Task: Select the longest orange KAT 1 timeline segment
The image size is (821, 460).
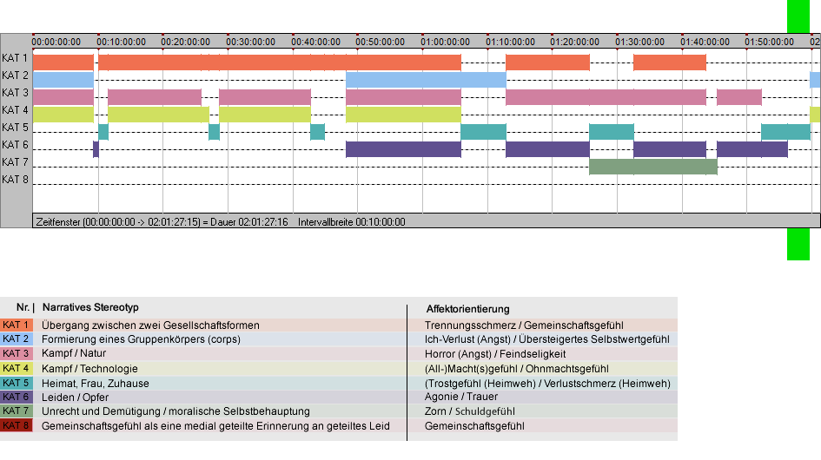Action: coord(280,62)
